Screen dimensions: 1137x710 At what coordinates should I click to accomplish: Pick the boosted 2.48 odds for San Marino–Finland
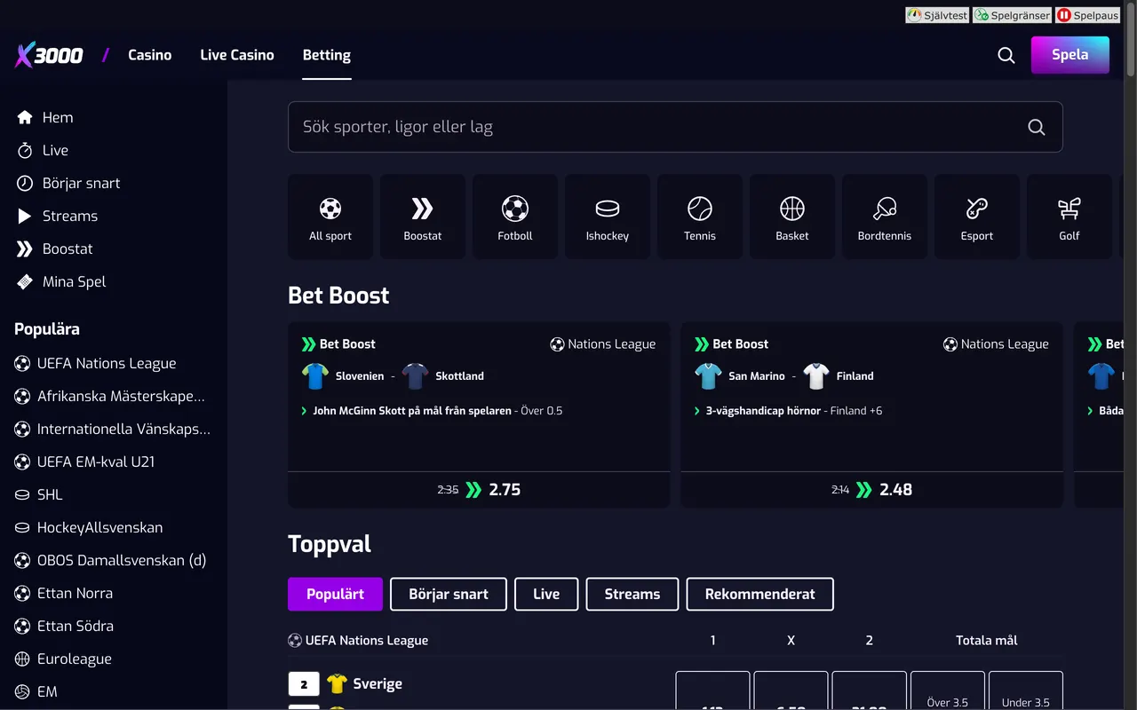coord(871,490)
